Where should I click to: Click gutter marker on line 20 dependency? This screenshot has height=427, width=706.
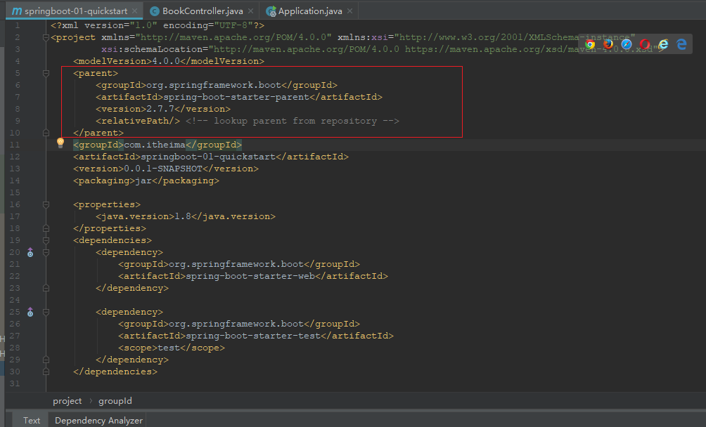pyautogui.click(x=30, y=252)
